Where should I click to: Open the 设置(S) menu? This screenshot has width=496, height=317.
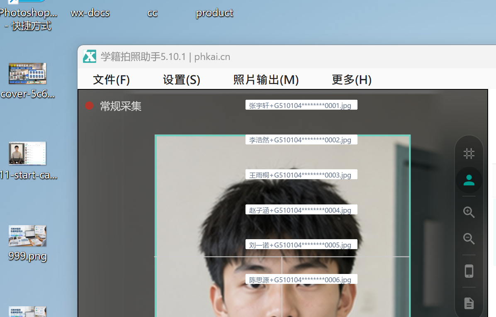tap(182, 79)
